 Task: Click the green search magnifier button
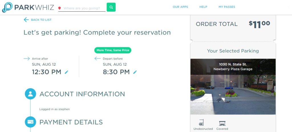[111, 7]
